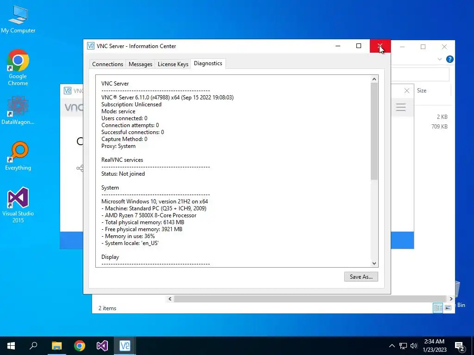Open the Everything search desktop shortcut
The height and width of the screenshot is (355, 474).
click(18, 156)
